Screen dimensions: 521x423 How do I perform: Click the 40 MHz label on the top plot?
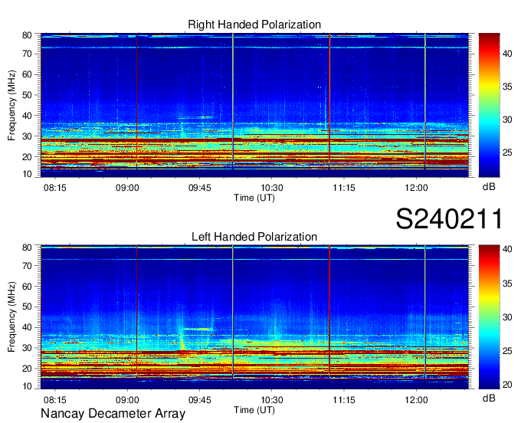tap(27, 116)
